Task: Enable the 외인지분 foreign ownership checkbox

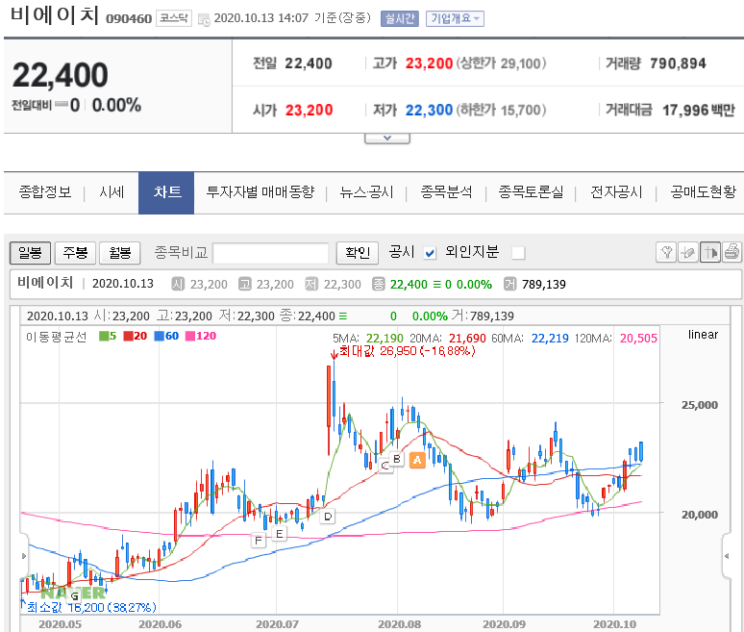Action: pyautogui.click(x=518, y=253)
